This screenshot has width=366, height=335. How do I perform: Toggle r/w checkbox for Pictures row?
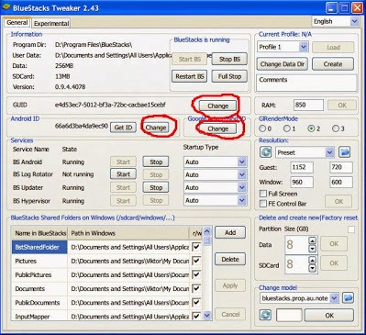click(x=196, y=261)
